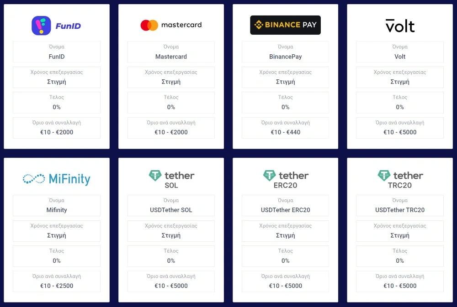Select the USDTether TRC20 name box
The height and width of the screenshot is (307, 457).
[400, 205]
